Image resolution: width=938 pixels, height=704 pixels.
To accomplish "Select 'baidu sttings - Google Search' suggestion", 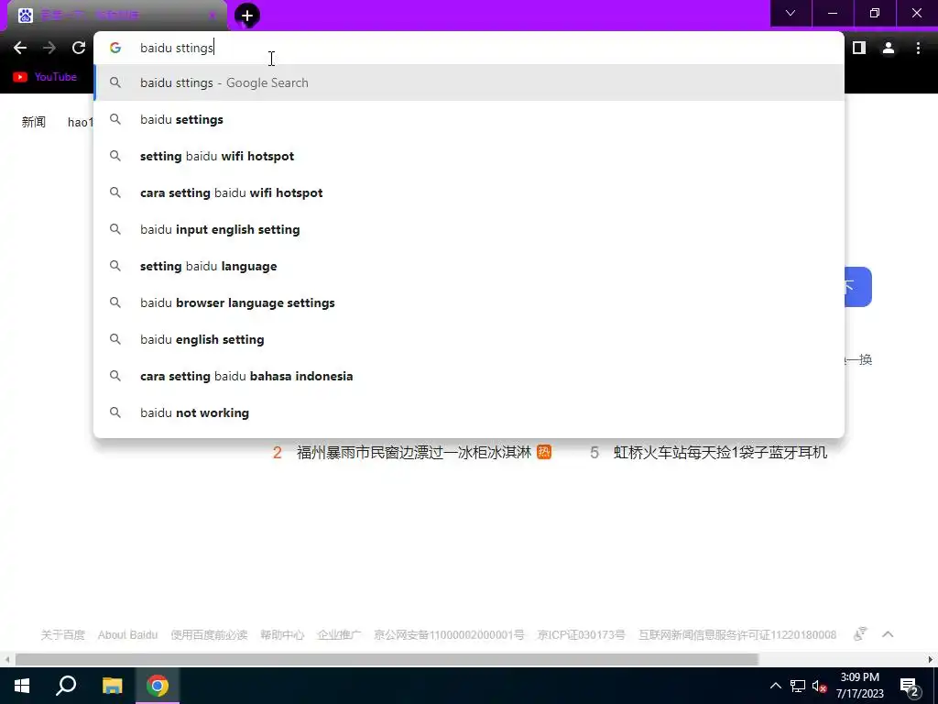I will [469, 82].
